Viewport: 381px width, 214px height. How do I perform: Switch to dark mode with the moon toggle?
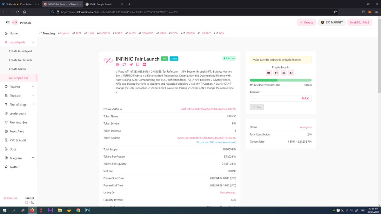point(33,202)
